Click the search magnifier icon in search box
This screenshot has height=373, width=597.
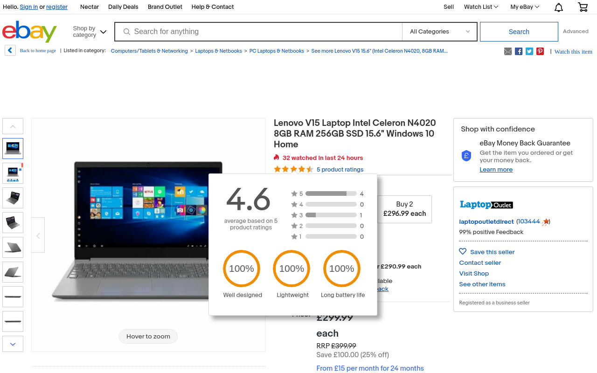tap(126, 32)
